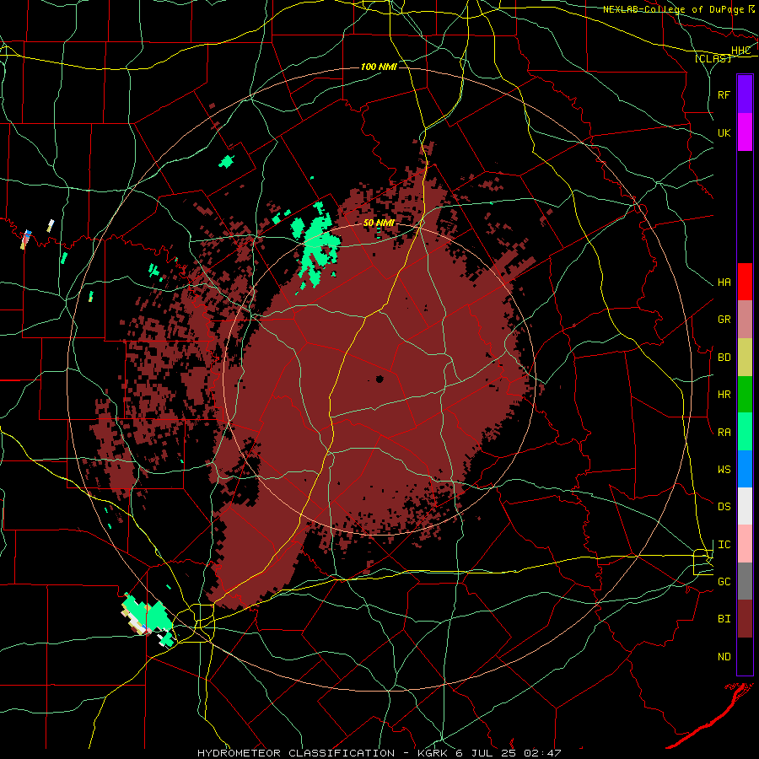Click the black radar site dot at center

coord(379,379)
